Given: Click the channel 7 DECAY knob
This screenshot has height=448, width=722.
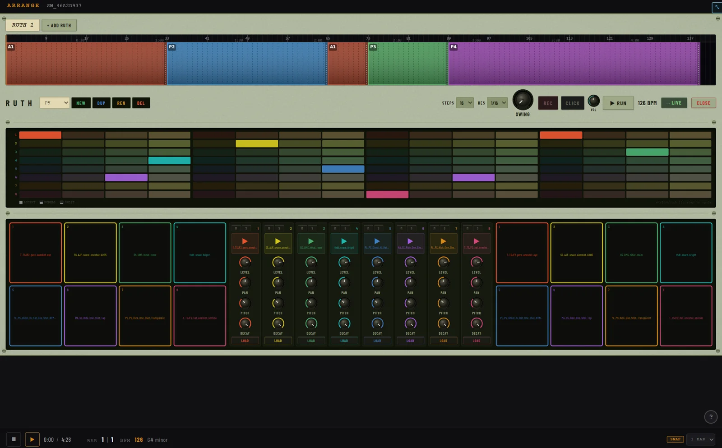Looking at the screenshot, I should coord(443,323).
